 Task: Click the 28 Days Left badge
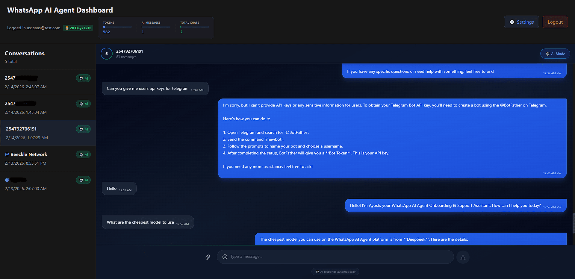[78, 28]
